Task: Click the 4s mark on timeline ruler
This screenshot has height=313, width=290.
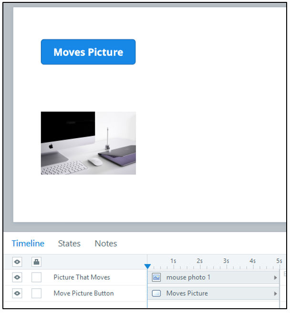Action: (x=253, y=261)
